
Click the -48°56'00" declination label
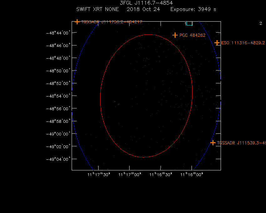[58, 109]
